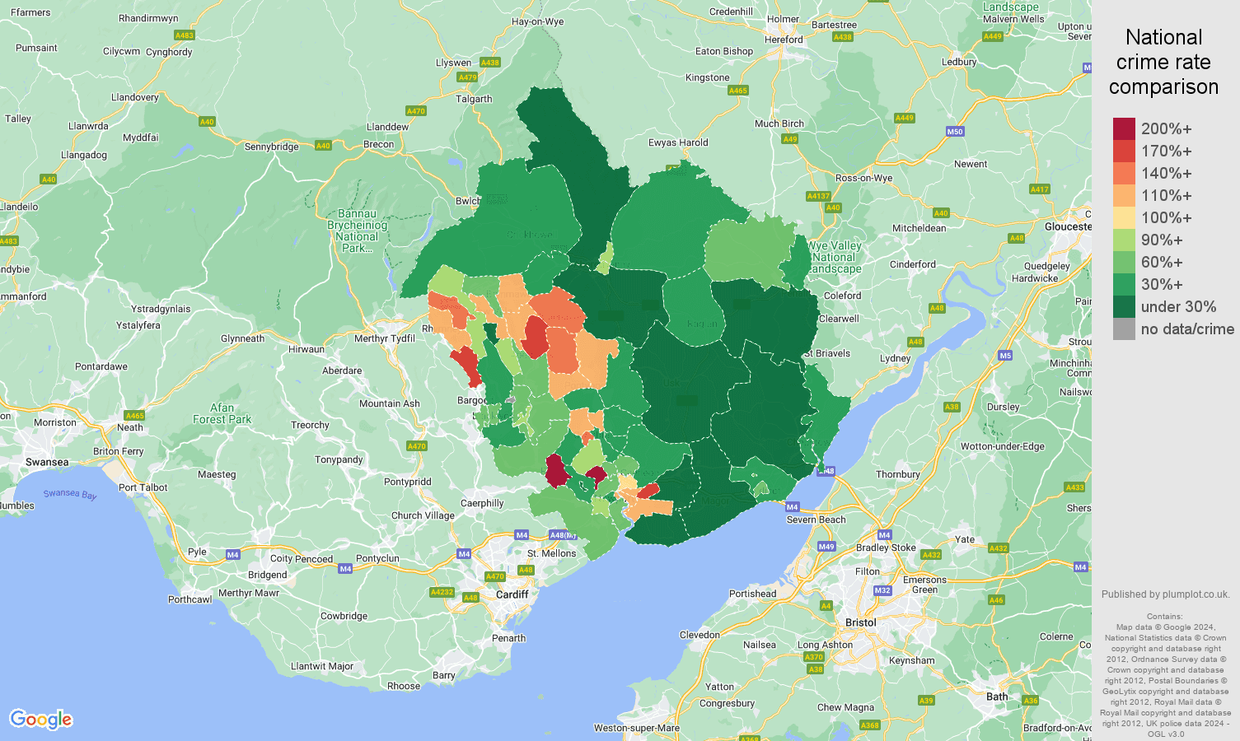Viewport: 1240px width, 741px height.
Task: Click the 110%+ light orange legend swatch
Action: 1124,195
